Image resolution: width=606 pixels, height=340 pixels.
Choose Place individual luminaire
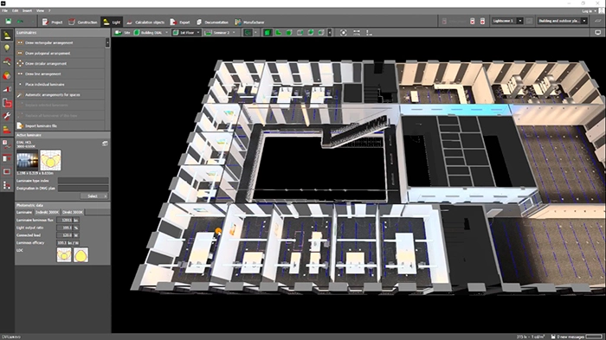tap(61, 84)
